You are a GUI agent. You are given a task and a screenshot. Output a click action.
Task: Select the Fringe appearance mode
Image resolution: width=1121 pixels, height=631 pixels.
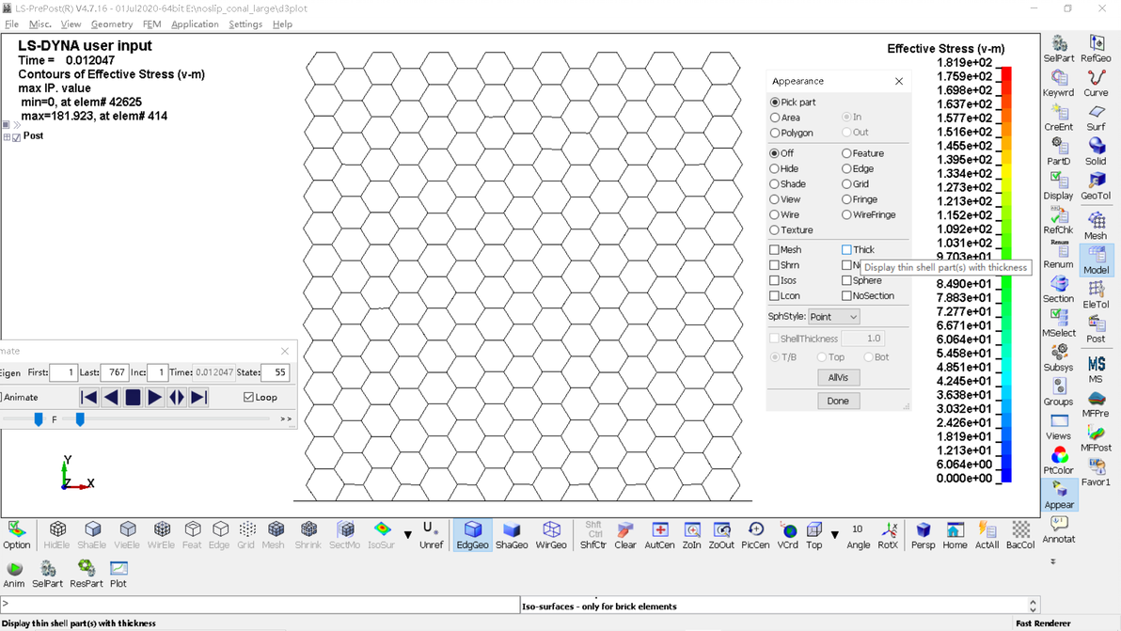coord(846,199)
